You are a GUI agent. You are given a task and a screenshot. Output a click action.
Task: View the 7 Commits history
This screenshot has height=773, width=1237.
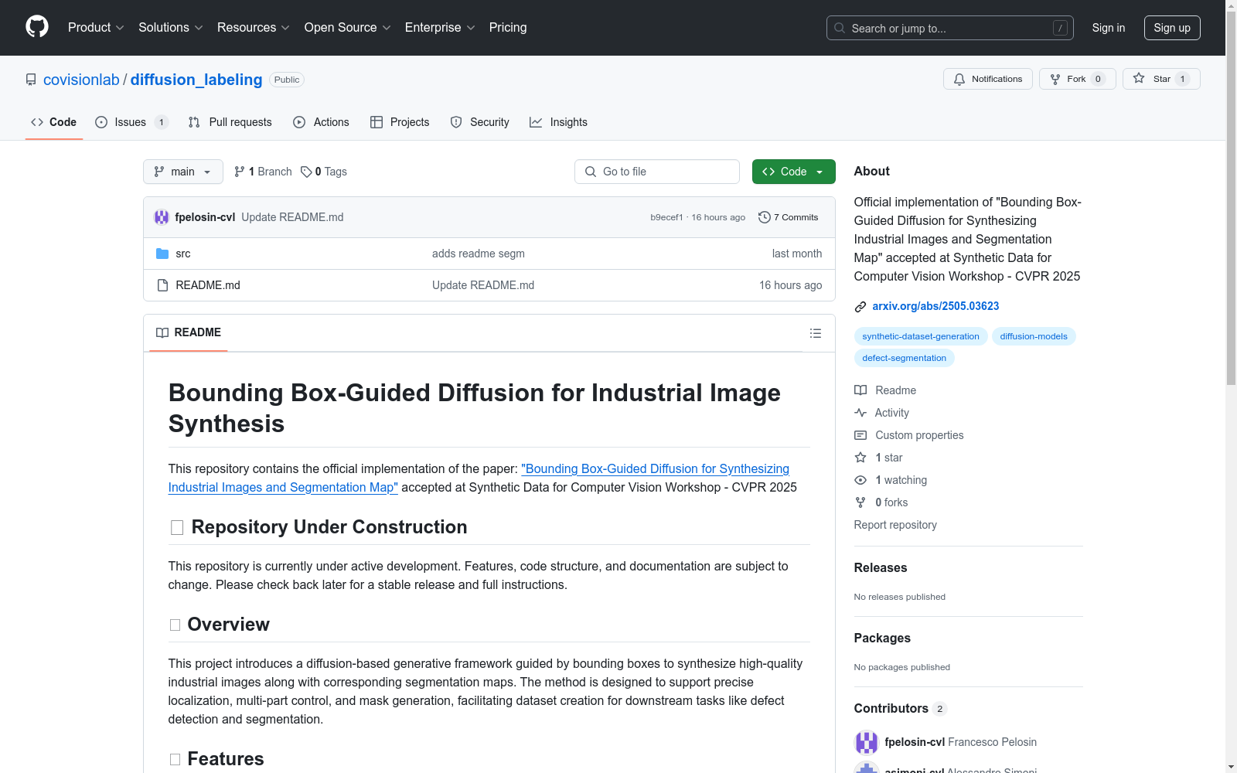(x=789, y=217)
